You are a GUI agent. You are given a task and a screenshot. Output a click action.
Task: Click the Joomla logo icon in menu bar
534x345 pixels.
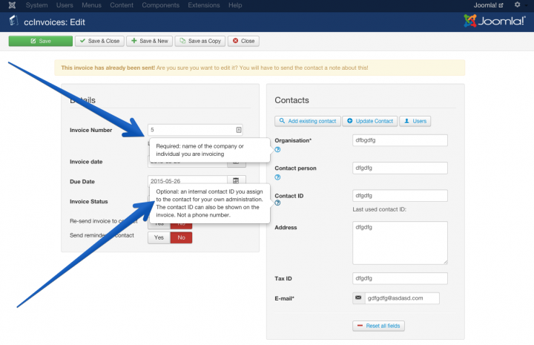(13, 5)
